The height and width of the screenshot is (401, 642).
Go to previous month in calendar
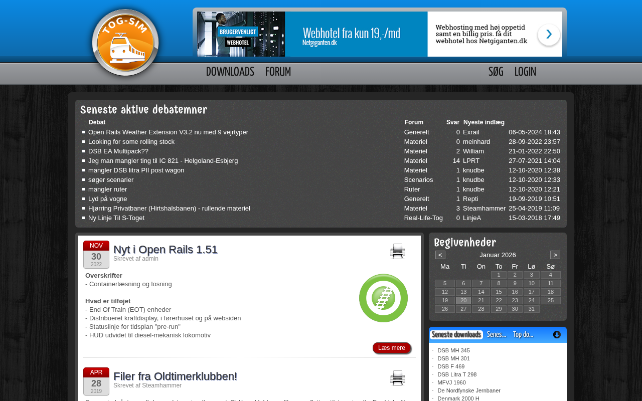click(440, 255)
